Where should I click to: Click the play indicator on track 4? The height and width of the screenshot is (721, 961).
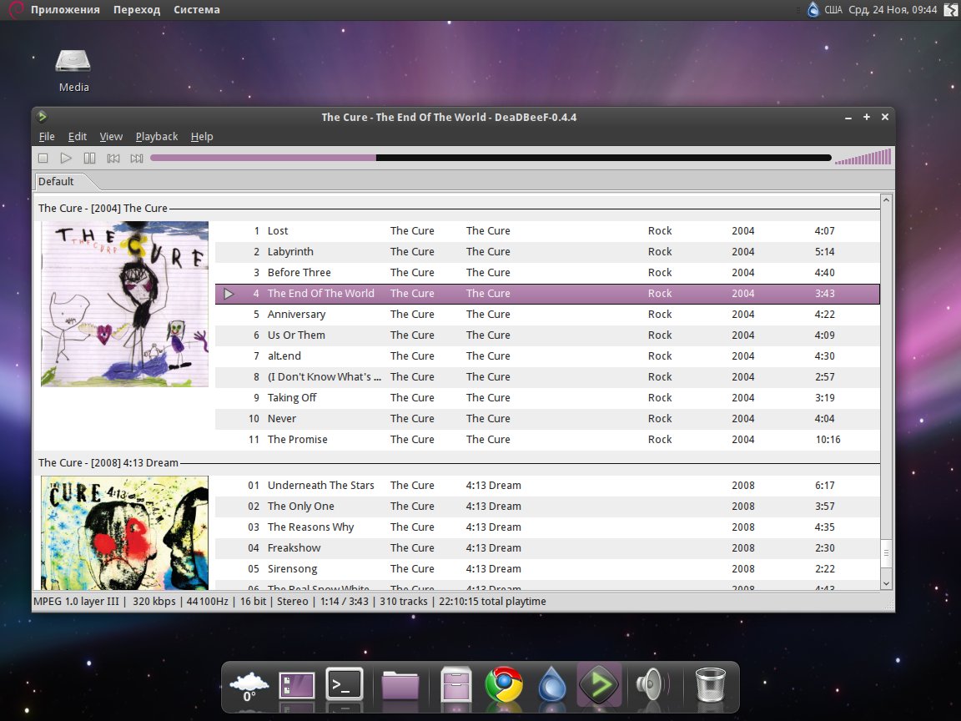tap(229, 294)
